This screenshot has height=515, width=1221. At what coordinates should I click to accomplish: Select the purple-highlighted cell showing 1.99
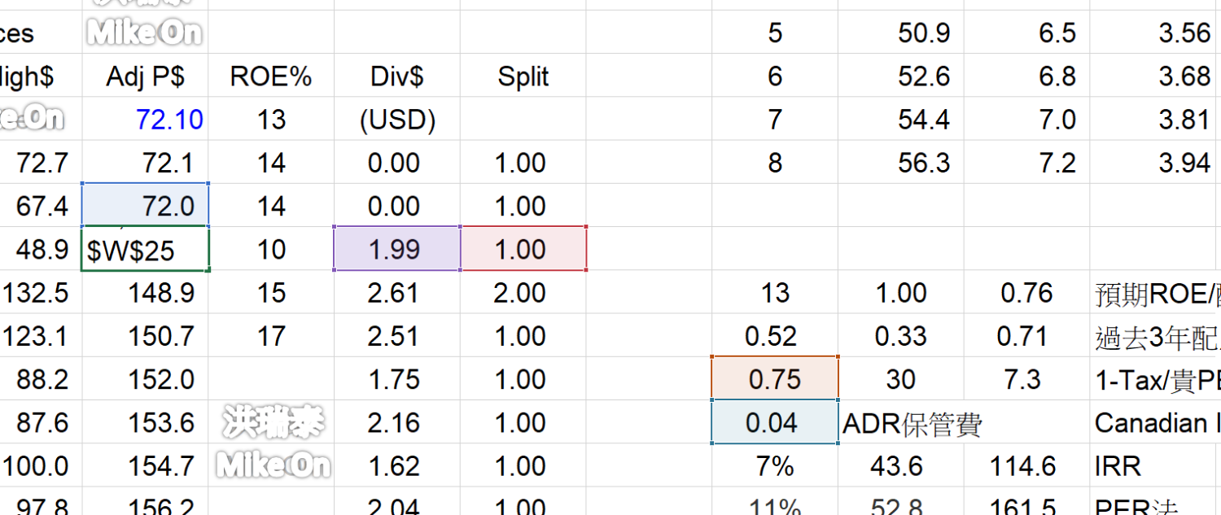[x=396, y=249]
